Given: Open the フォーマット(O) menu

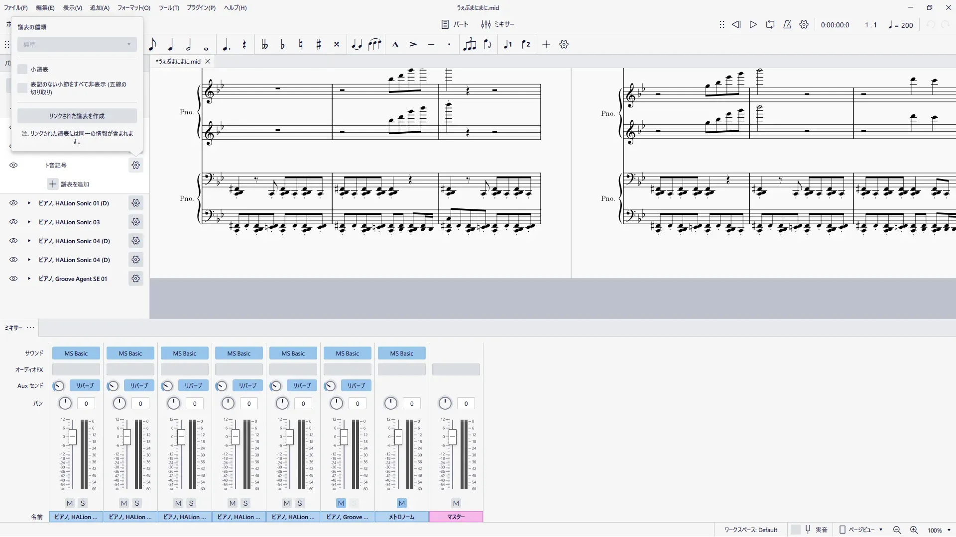Looking at the screenshot, I should 133,8.
